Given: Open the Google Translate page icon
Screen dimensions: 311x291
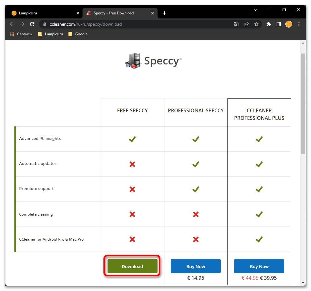Looking at the screenshot, I should click(x=236, y=24).
